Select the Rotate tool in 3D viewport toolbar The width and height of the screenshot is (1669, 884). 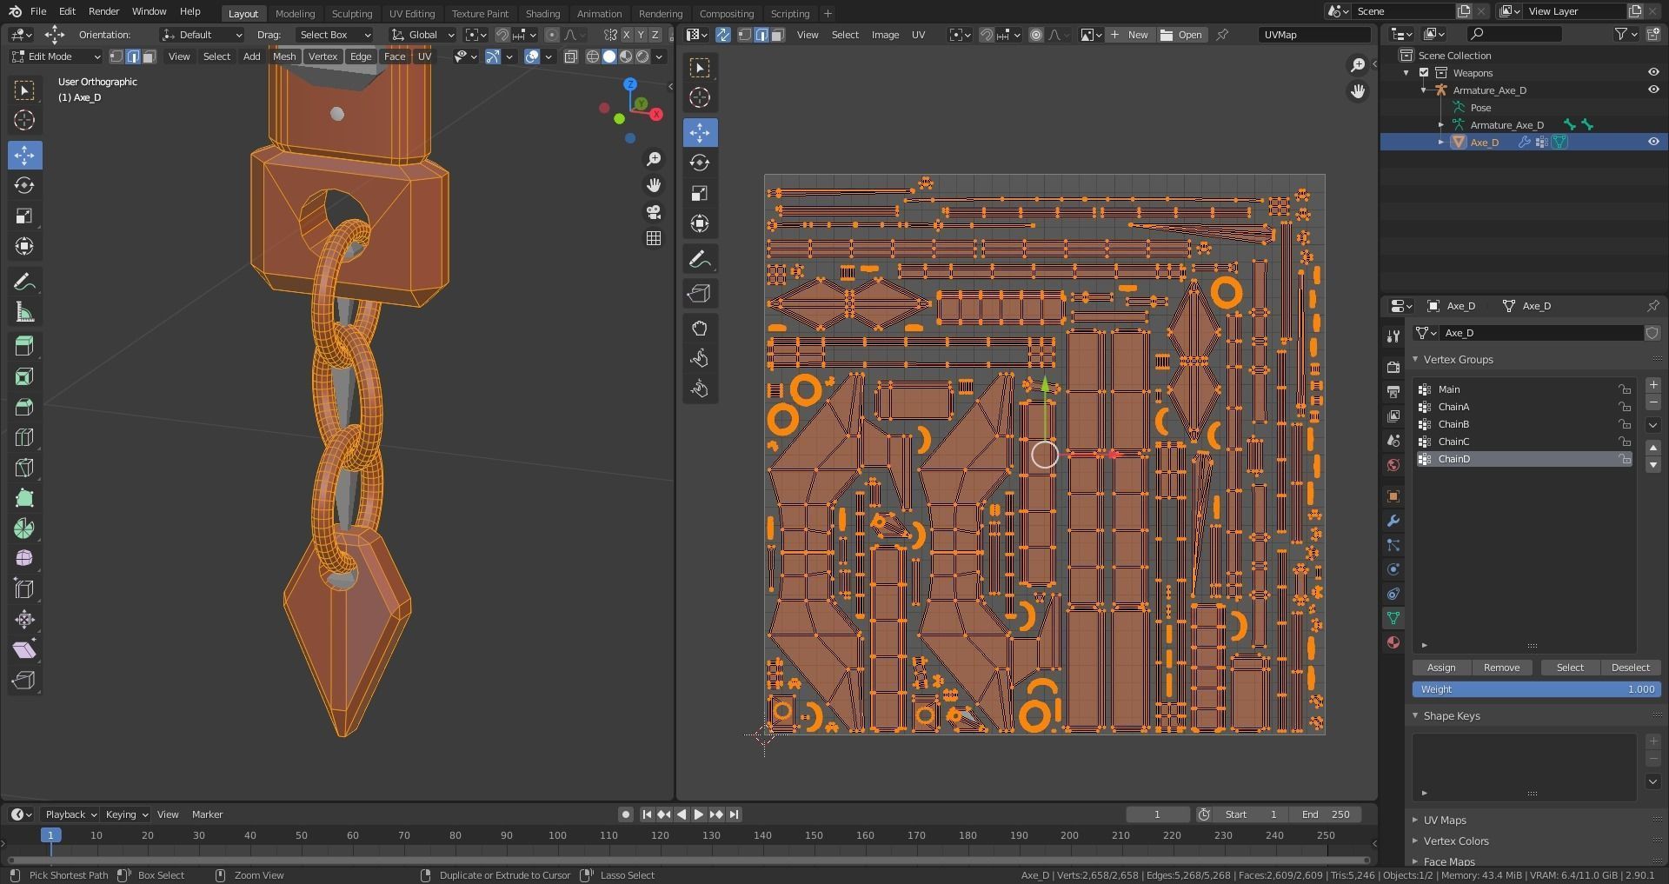24,185
